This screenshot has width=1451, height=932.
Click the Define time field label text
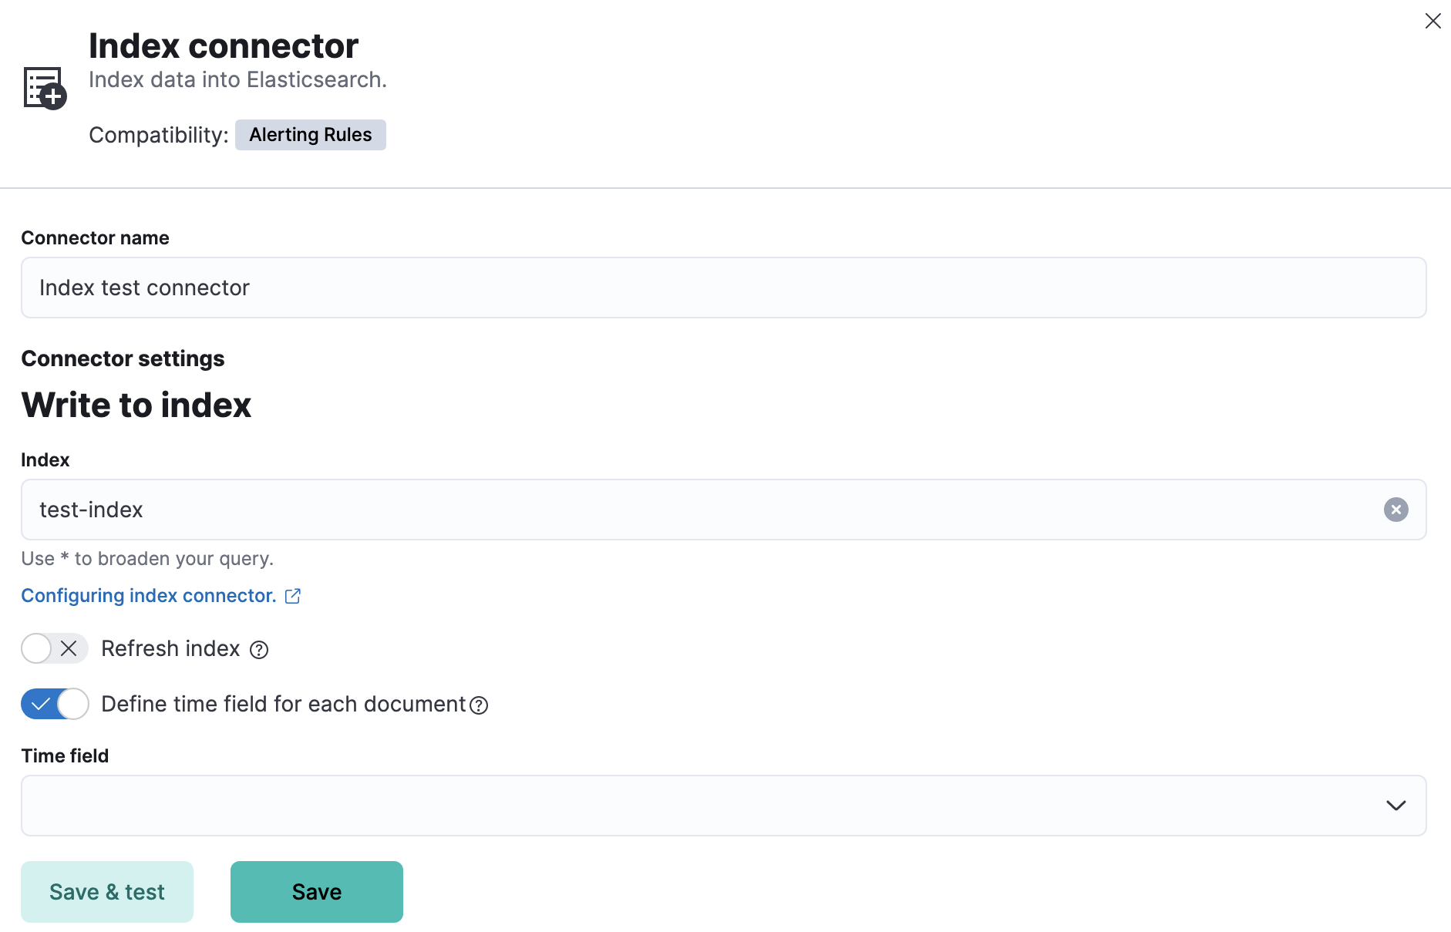click(283, 705)
